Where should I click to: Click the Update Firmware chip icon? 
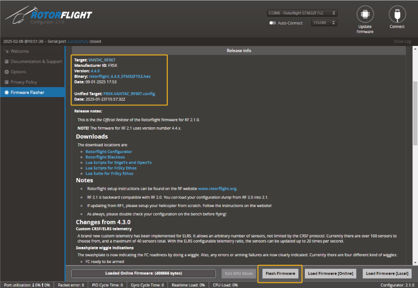click(x=365, y=15)
